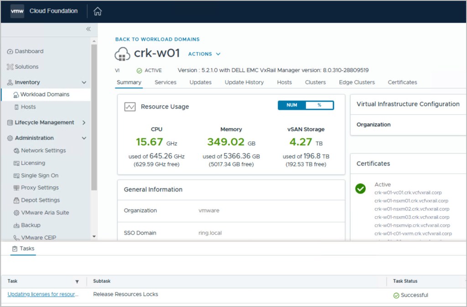
Task: Expand the Lifecycle Management section
Action: click(84, 123)
